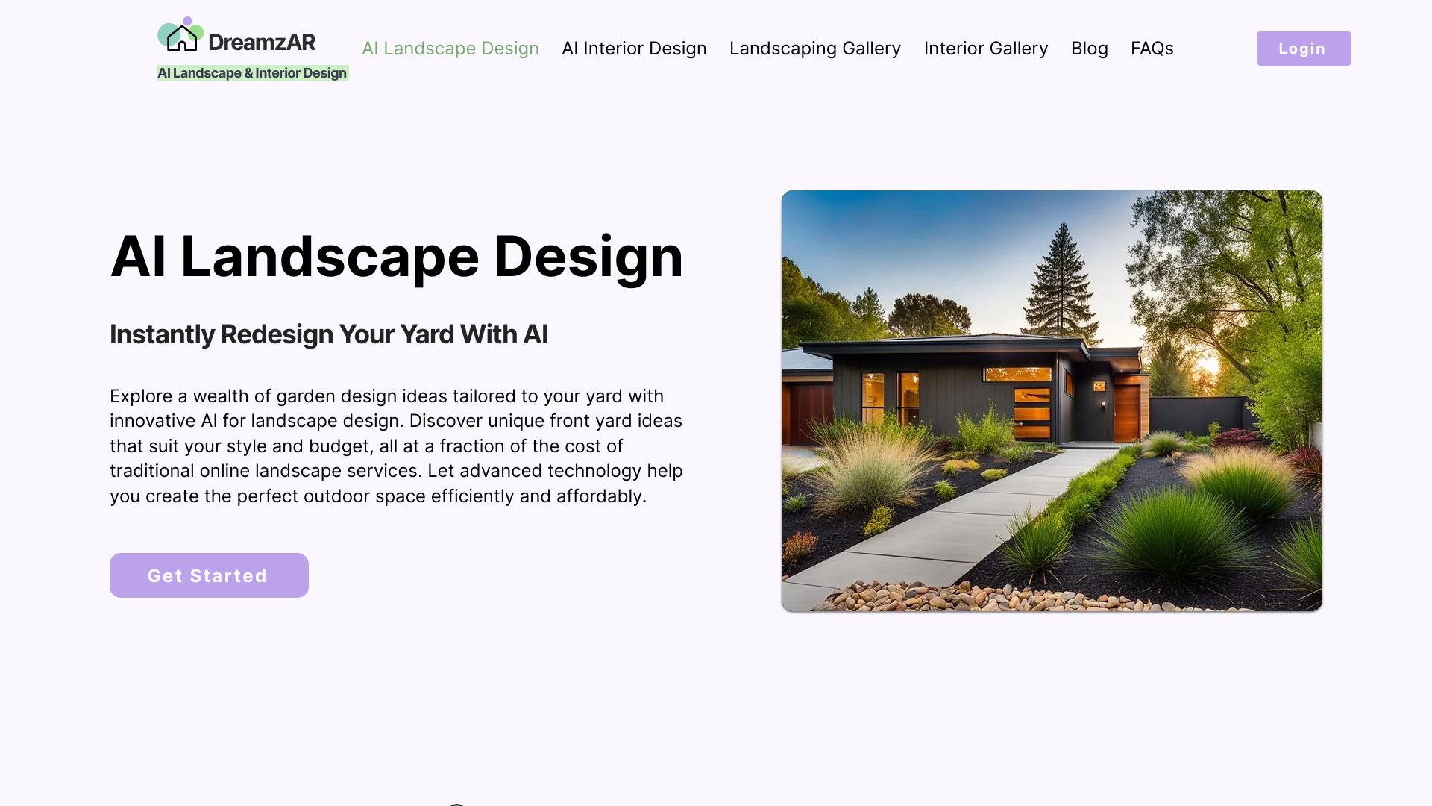Toggle visibility of the hero landscape image
Image resolution: width=1432 pixels, height=806 pixels.
tap(1052, 401)
